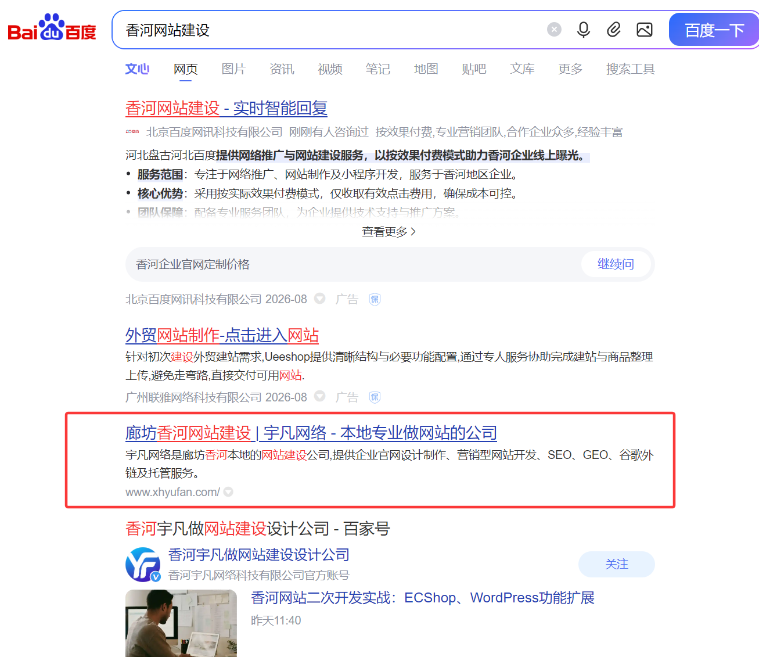The height and width of the screenshot is (657, 759).
Task: Expand 查看更多 in AI answer
Action: click(x=389, y=232)
